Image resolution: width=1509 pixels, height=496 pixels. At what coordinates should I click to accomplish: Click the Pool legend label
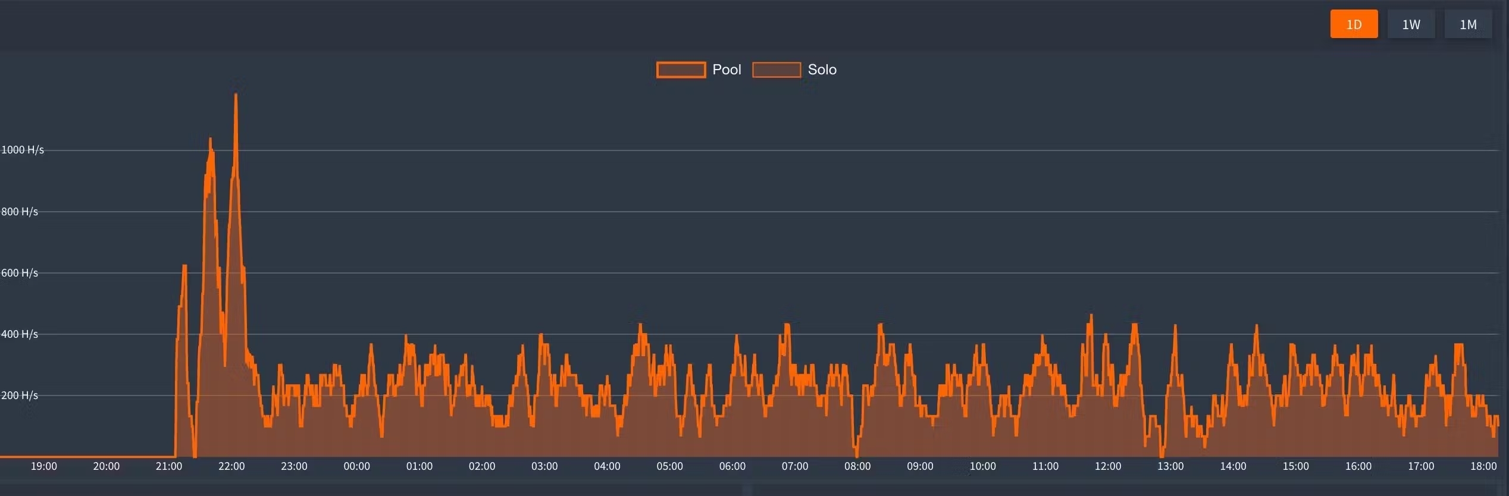point(727,70)
